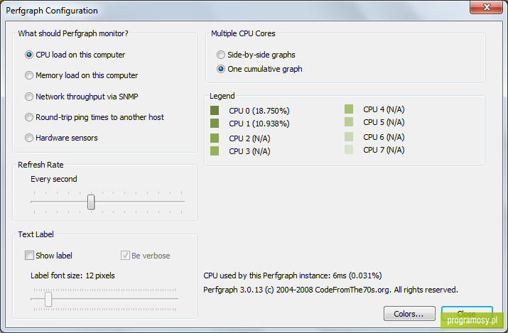Click the CPU 0 legend color swatch
The image size is (508, 333).
215,110
